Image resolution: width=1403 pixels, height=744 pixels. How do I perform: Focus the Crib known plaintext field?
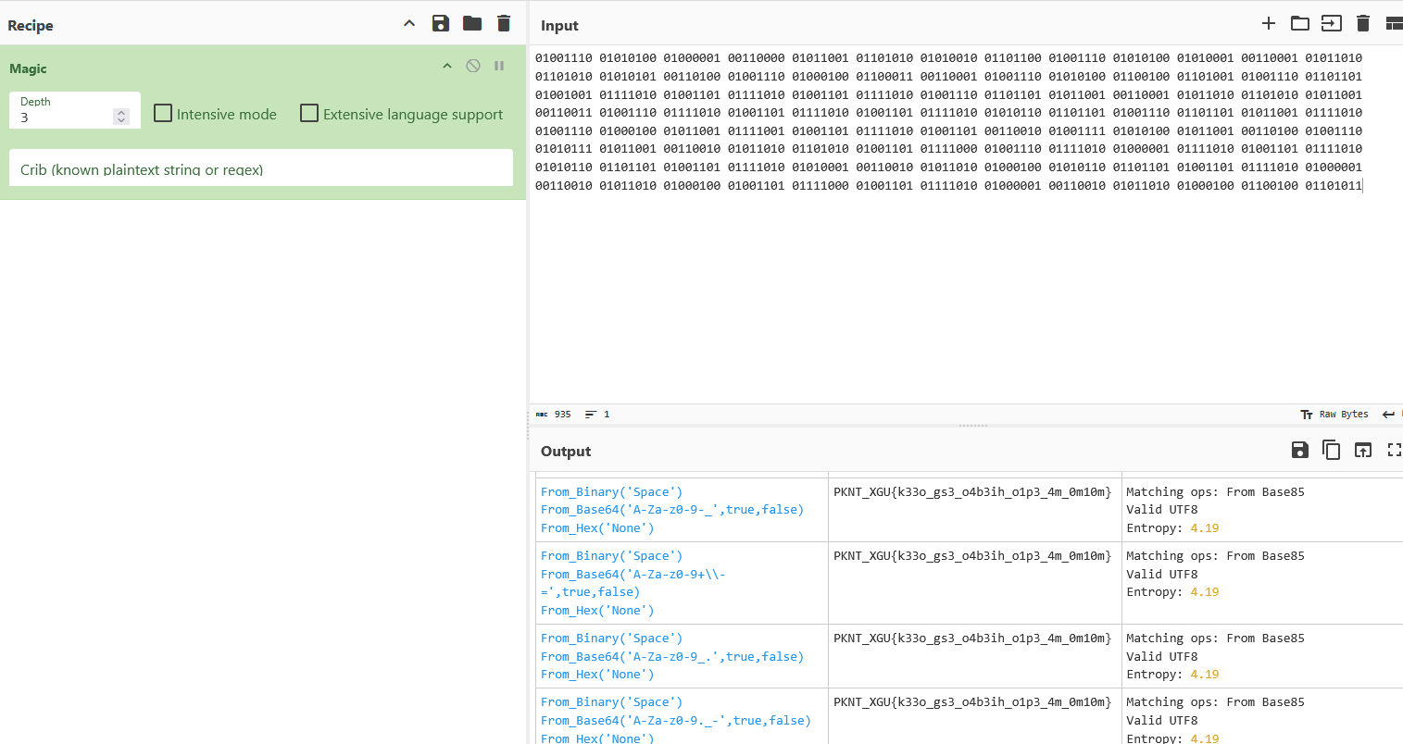(x=261, y=169)
